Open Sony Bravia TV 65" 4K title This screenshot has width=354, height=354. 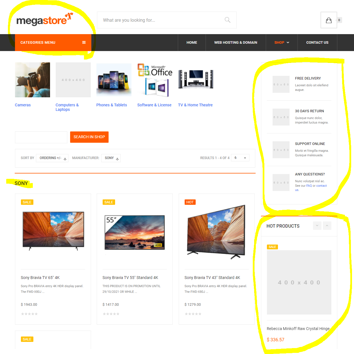40,278
